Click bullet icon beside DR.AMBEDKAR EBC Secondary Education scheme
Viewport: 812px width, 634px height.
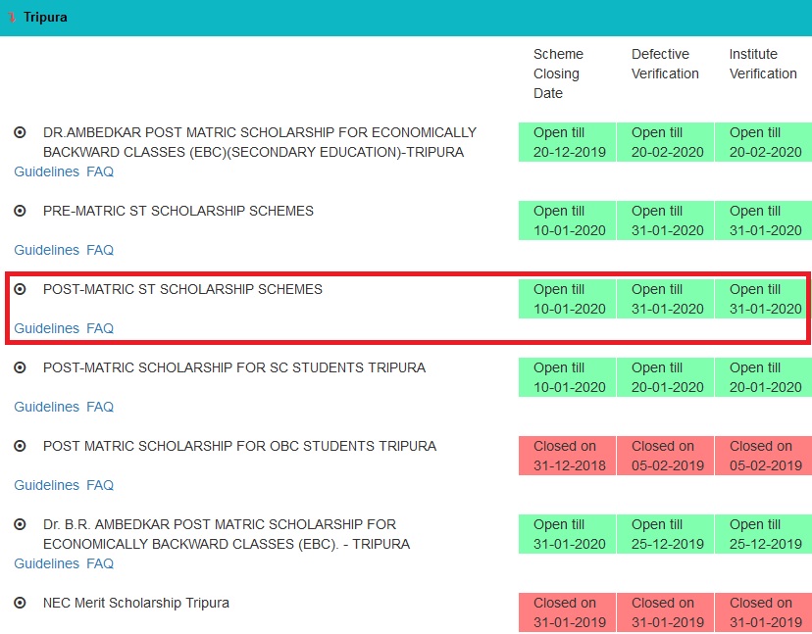[x=20, y=132]
